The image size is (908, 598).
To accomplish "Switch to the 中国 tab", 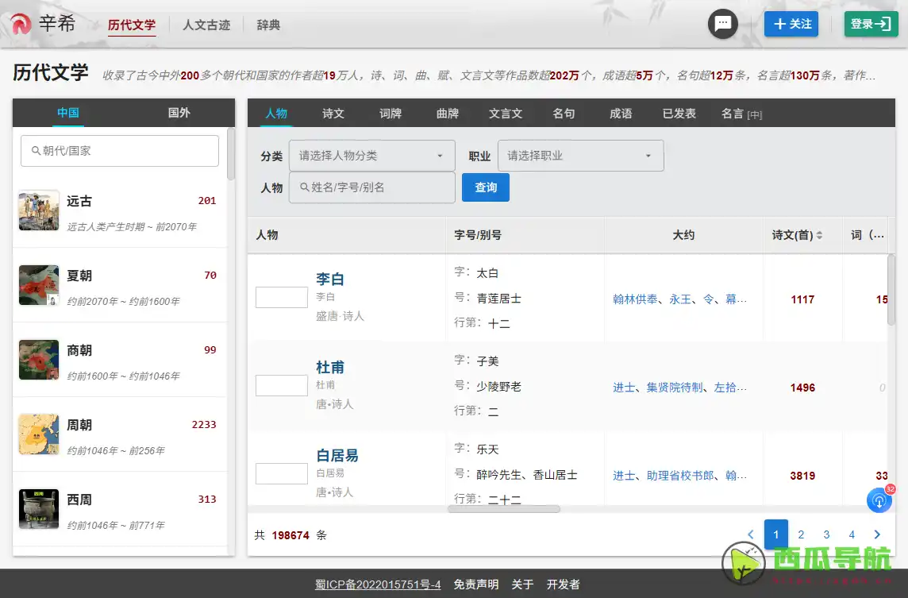I will click(68, 113).
